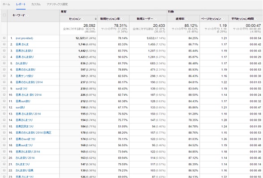Viewport: 263px width, 178px height.
Task: Open the 目黒のsunまつり keyword in row 17
Action: (26, 139)
